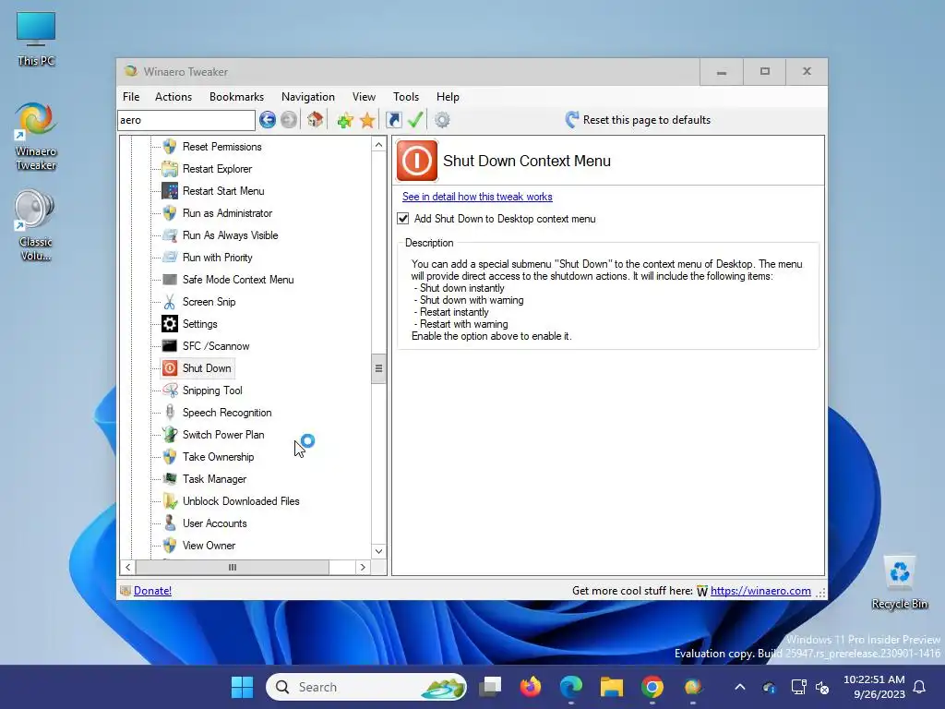The image size is (945, 709).
Task: Click Reset this page to defaults
Action: pyautogui.click(x=638, y=120)
